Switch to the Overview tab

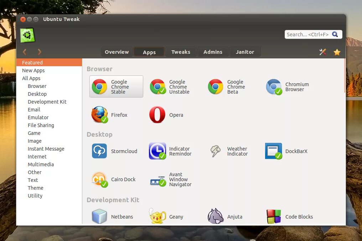117,52
